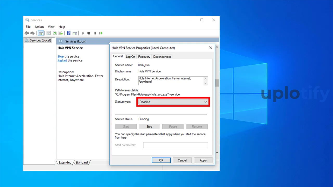Click the bold Hola VPN Service heading
The width and height of the screenshot is (333, 187).
click(70, 48)
